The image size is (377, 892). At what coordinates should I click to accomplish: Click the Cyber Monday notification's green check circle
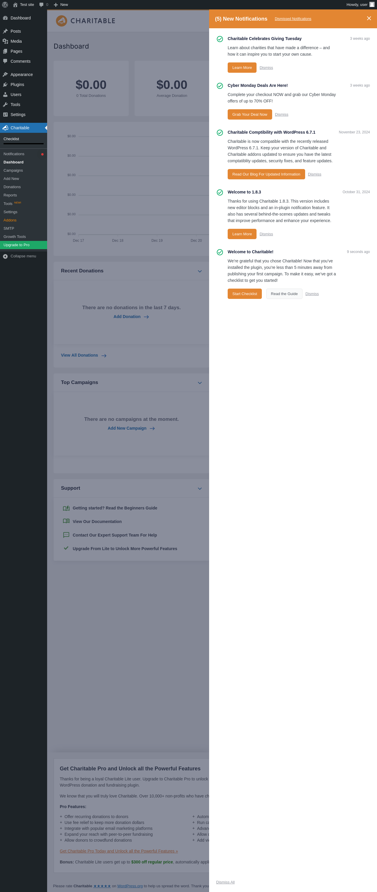(220, 86)
